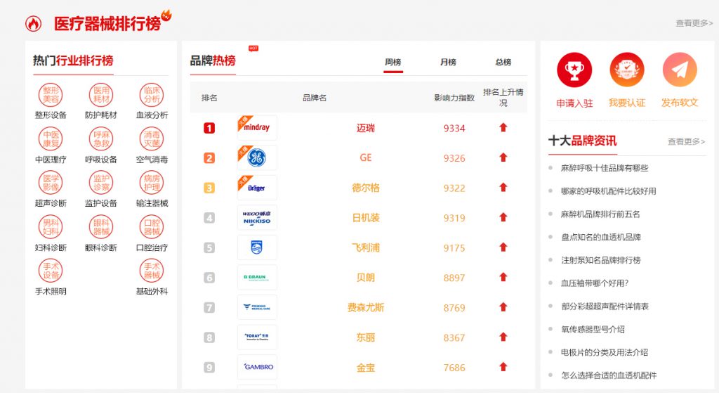This screenshot has height=393, width=719.
Task: Click the Toray brand logo
Action: 257,337
